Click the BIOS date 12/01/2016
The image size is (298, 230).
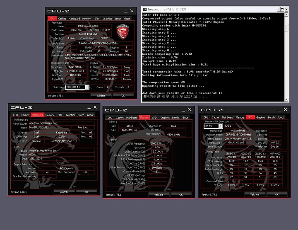(x=62, y=159)
